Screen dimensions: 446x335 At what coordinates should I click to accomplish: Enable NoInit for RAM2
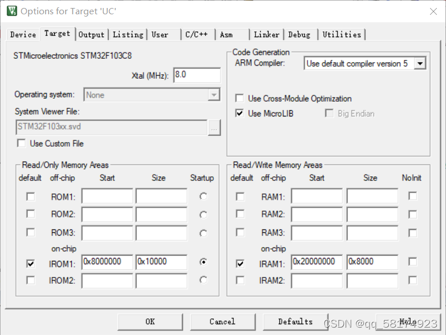pyautogui.click(x=413, y=215)
